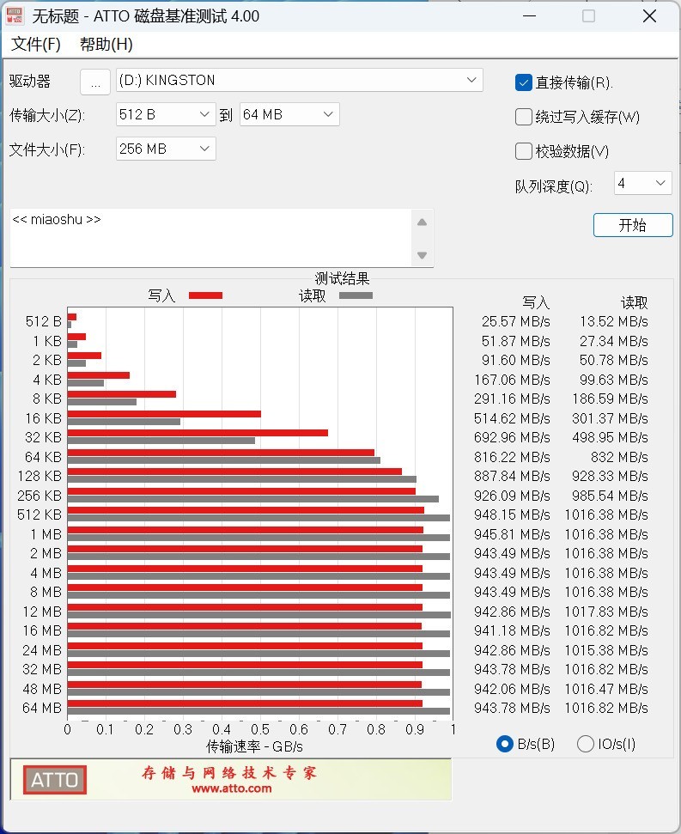Image resolution: width=681 pixels, height=834 pixels.
Task: Click the 传输速率 - GB/s axis label
Action: point(255,746)
